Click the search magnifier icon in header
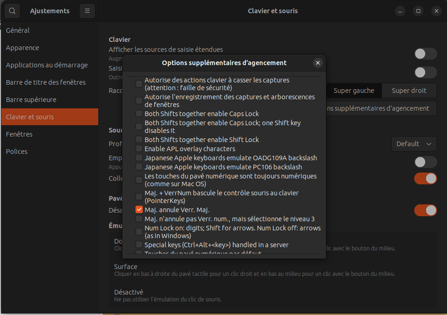 [x=12, y=11]
